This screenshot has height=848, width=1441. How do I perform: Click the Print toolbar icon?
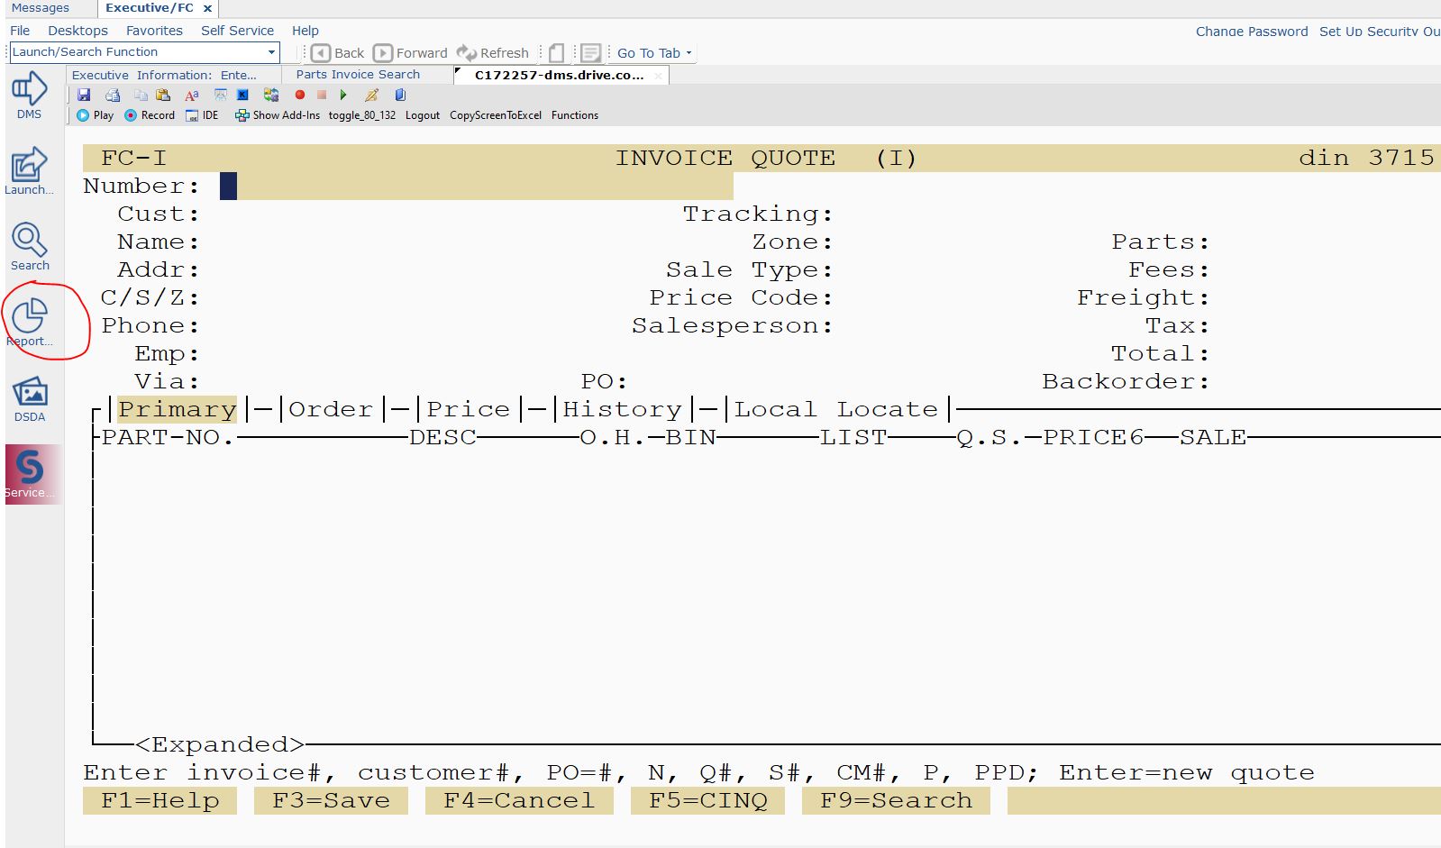click(x=113, y=95)
